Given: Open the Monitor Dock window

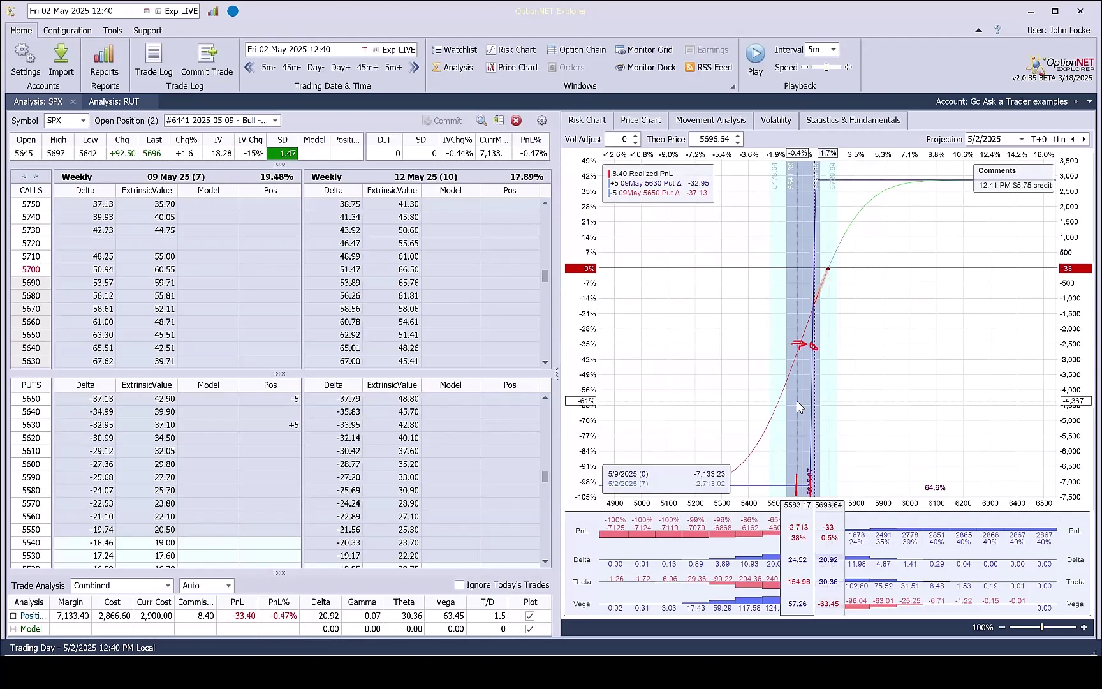Looking at the screenshot, I should click(x=645, y=67).
